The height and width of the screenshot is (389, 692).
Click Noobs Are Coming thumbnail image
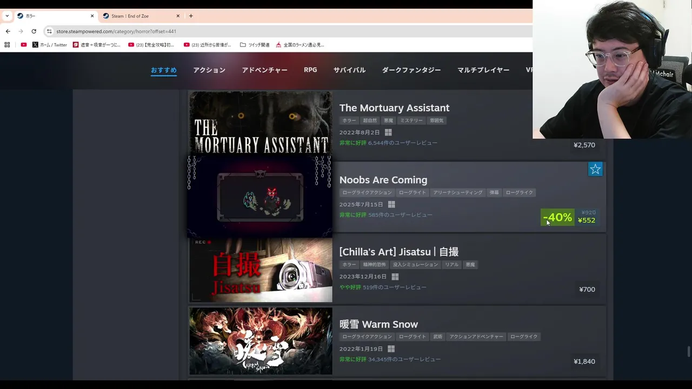point(261,197)
